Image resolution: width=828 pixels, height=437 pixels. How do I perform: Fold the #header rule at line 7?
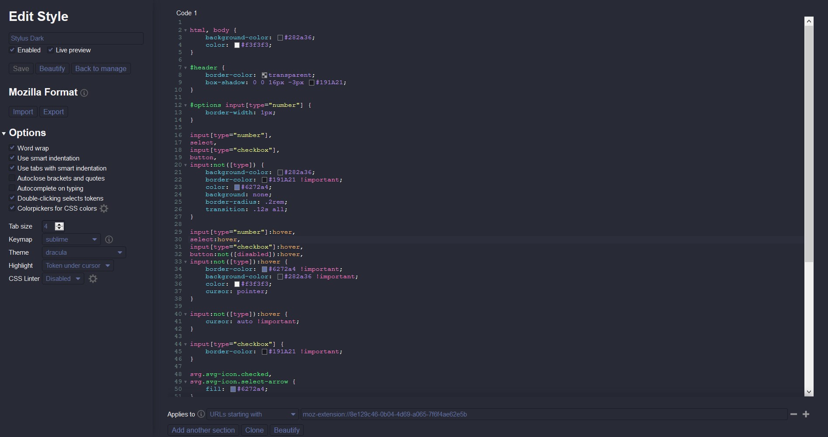click(x=186, y=68)
